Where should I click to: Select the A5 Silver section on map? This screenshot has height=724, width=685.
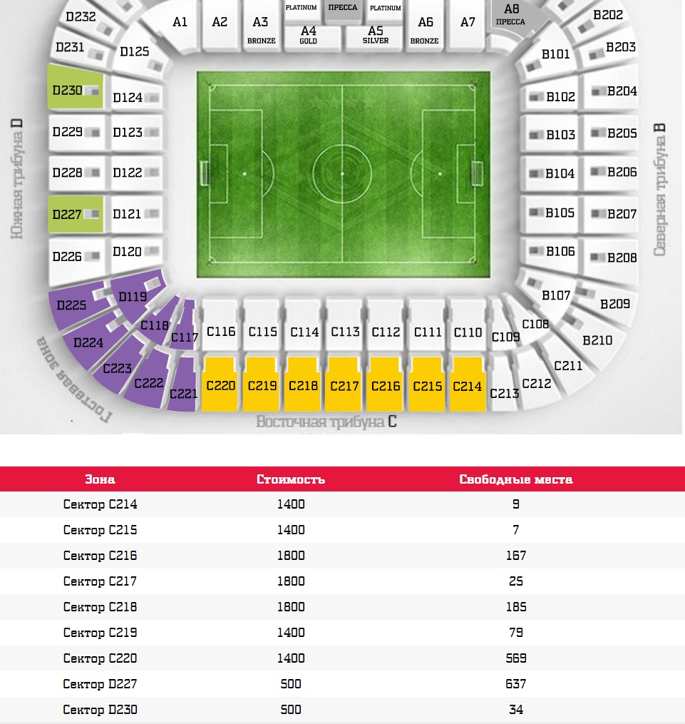(376, 35)
